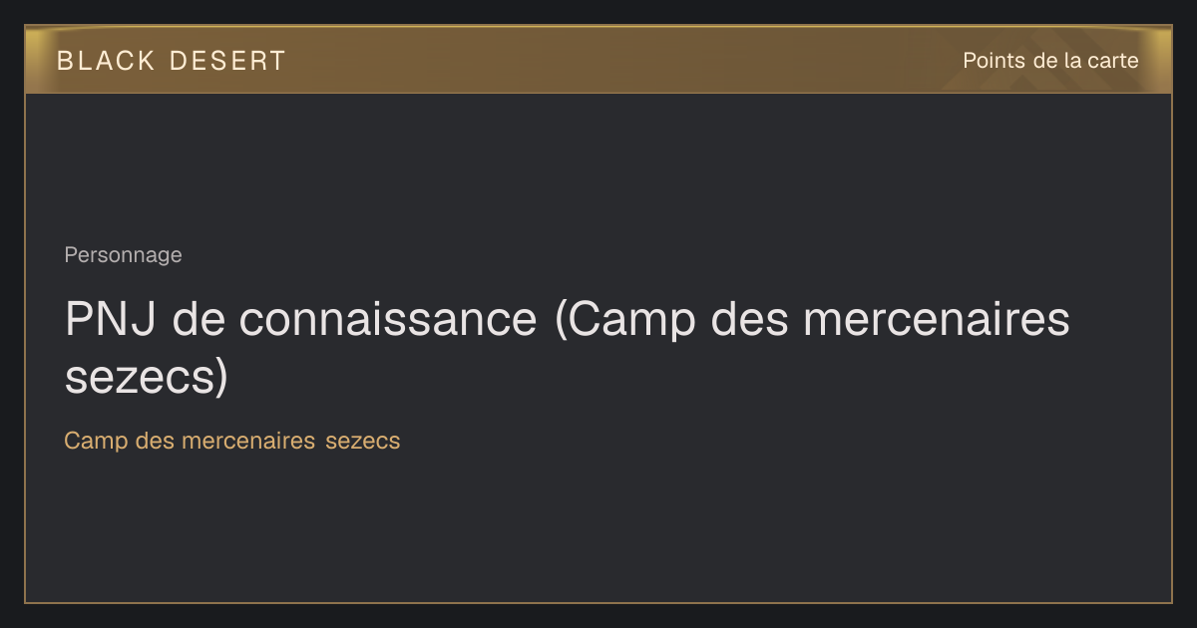The image size is (1197, 628).
Task: Click the PNJ de connaissance title heading
Action: click(568, 348)
